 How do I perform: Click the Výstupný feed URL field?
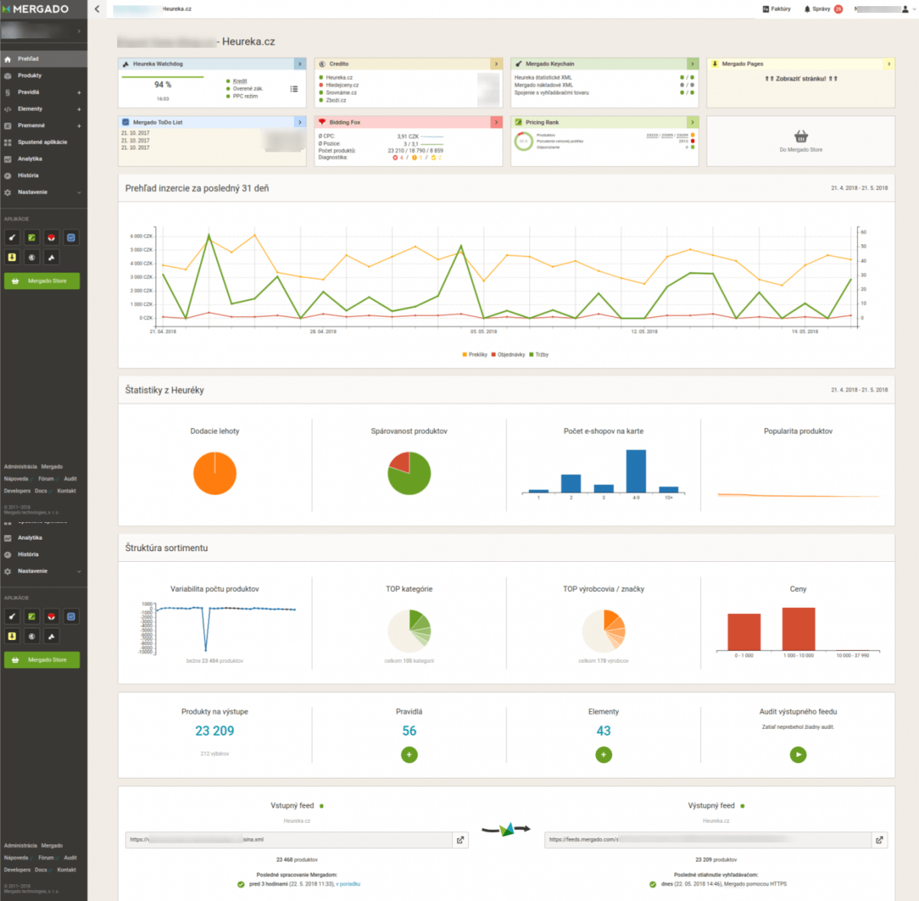(x=706, y=840)
